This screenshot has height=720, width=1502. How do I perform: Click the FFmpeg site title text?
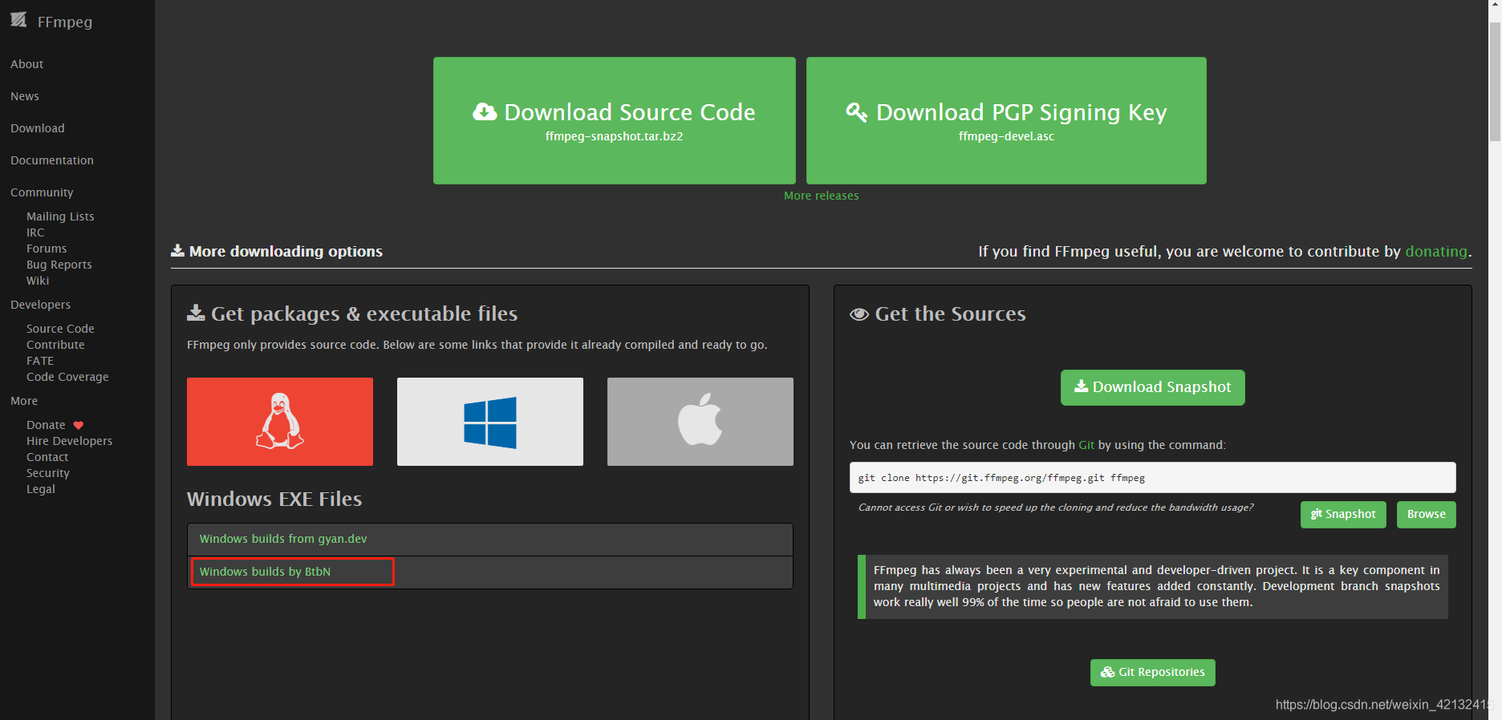(x=65, y=22)
